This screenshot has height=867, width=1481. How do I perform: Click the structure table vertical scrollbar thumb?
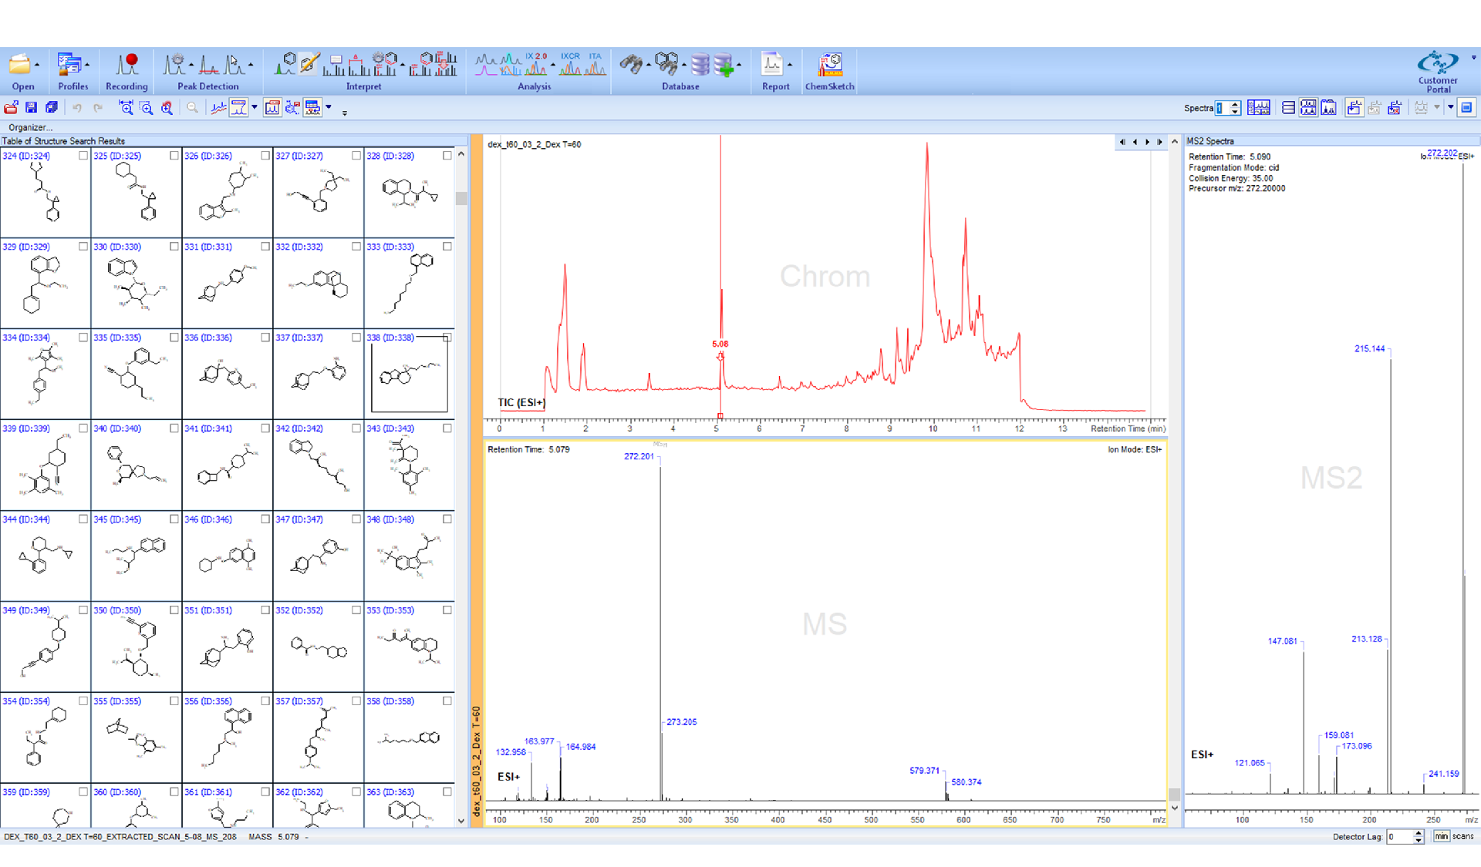461,198
